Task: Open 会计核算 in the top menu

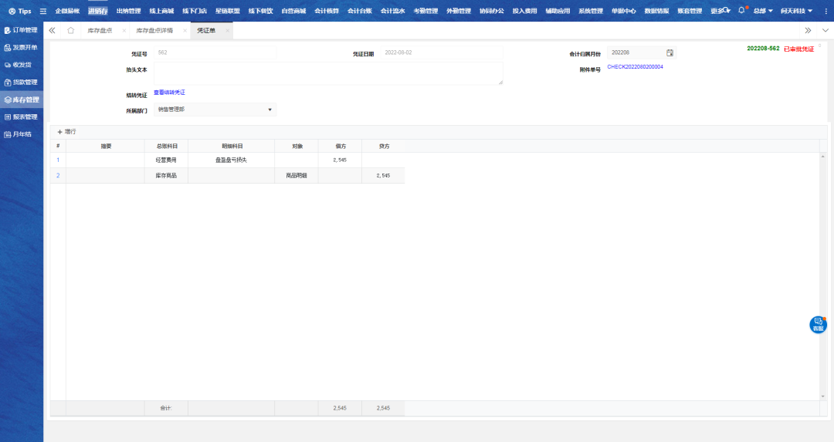Action: (x=327, y=11)
